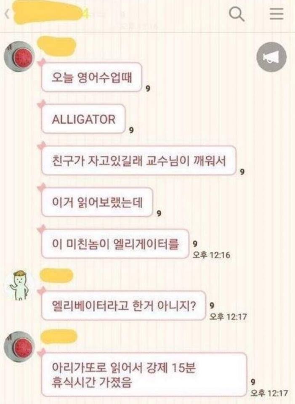Screen dimensions: 295x404
Task: Open the red seal profile picture at top
Action: (19, 56)
